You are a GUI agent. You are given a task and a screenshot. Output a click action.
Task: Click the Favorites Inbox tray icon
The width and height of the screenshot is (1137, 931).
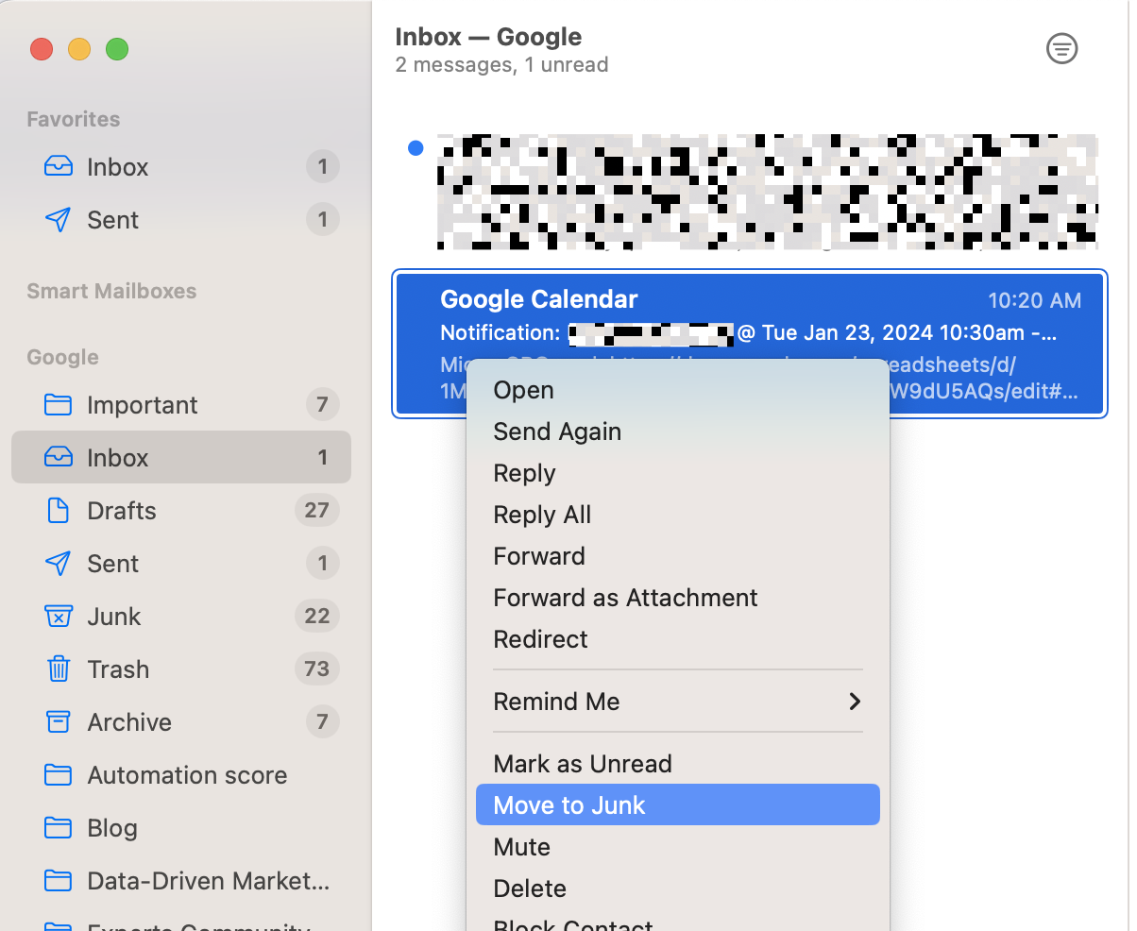tap(58, 167)
